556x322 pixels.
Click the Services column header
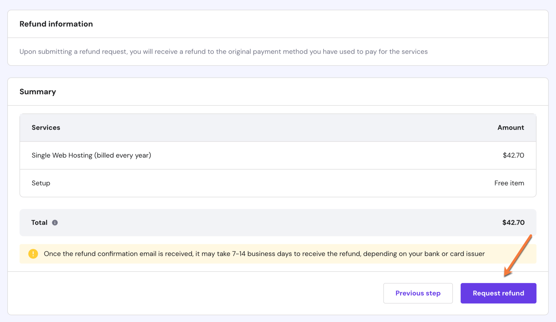pyautogui.click(x=46, y=127)
